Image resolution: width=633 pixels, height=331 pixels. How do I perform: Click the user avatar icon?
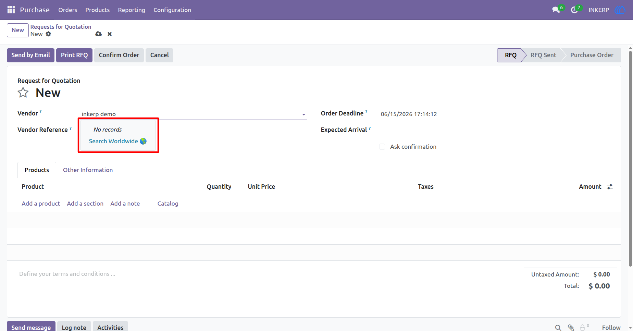(x=620, y=10)
